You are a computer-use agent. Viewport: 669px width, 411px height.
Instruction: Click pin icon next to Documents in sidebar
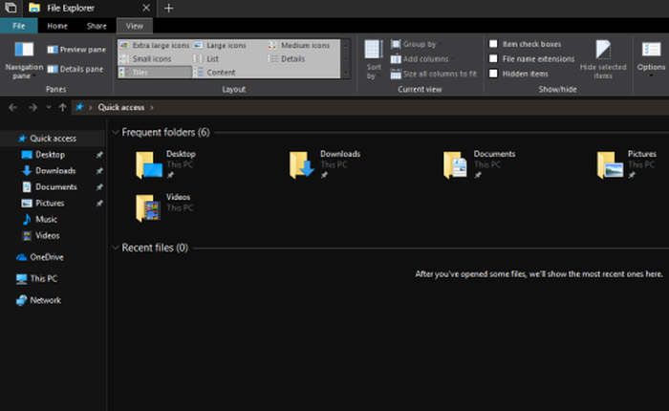point(99,187)
